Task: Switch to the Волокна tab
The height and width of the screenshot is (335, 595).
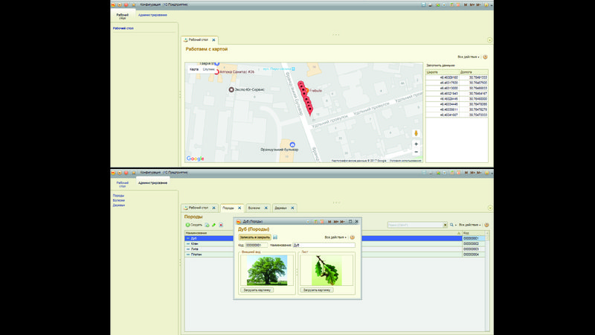Action: 253,208
